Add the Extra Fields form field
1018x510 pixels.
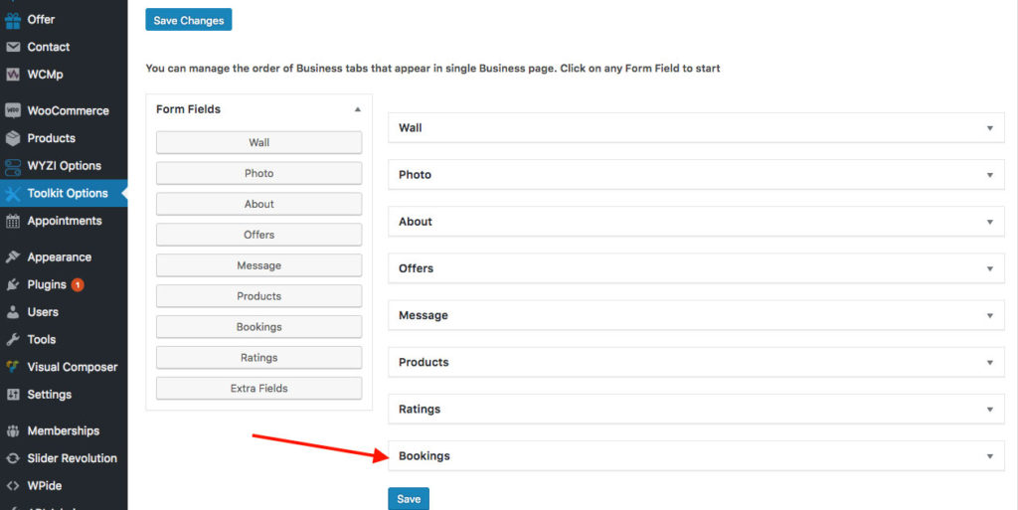(258, 388)
